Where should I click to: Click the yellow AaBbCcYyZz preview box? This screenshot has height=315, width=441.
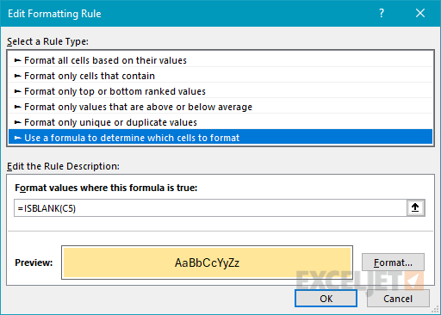[x=207, y=262]
